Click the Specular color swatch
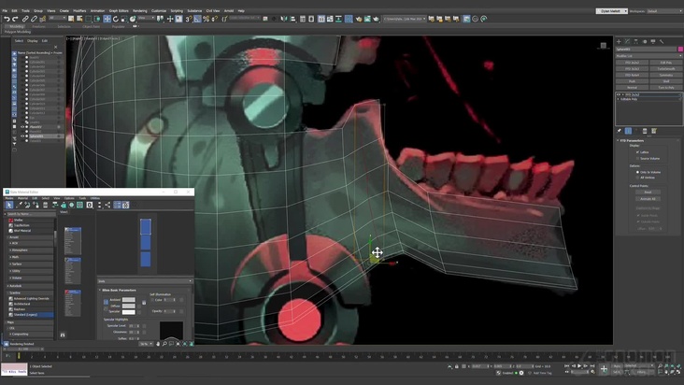This screenshot has height=385, width=684. [x=129, y=312]
